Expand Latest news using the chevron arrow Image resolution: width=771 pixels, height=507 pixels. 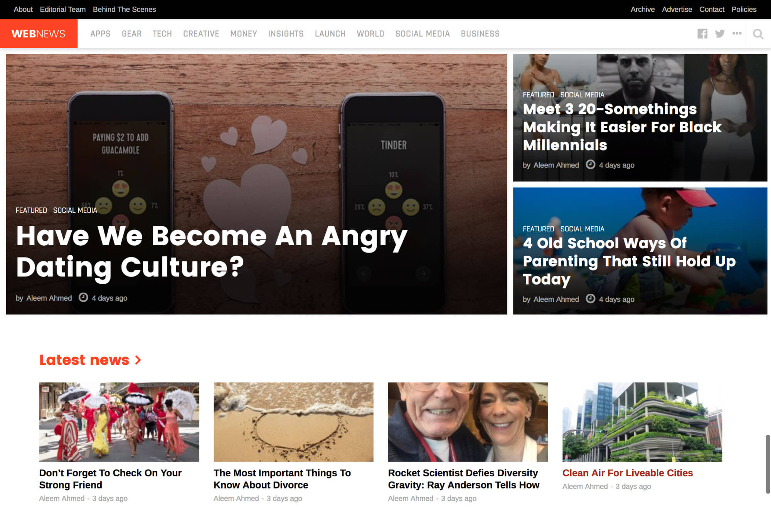point(138,360)
